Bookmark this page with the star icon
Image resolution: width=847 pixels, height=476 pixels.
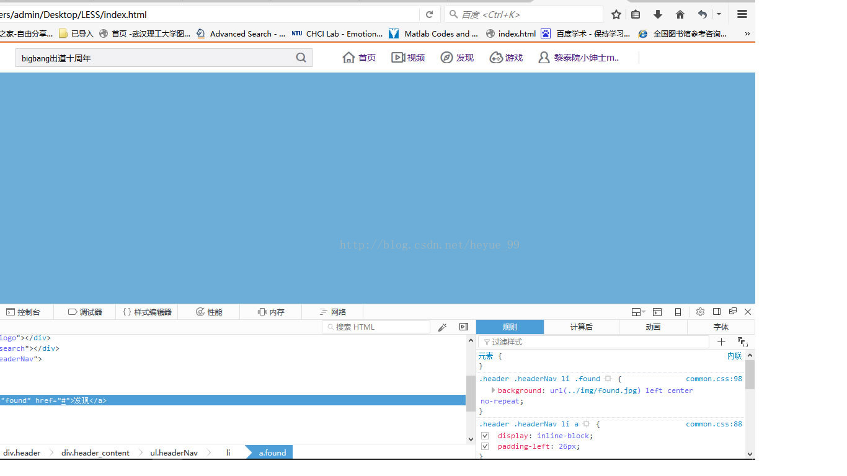(x=616, y=14)
